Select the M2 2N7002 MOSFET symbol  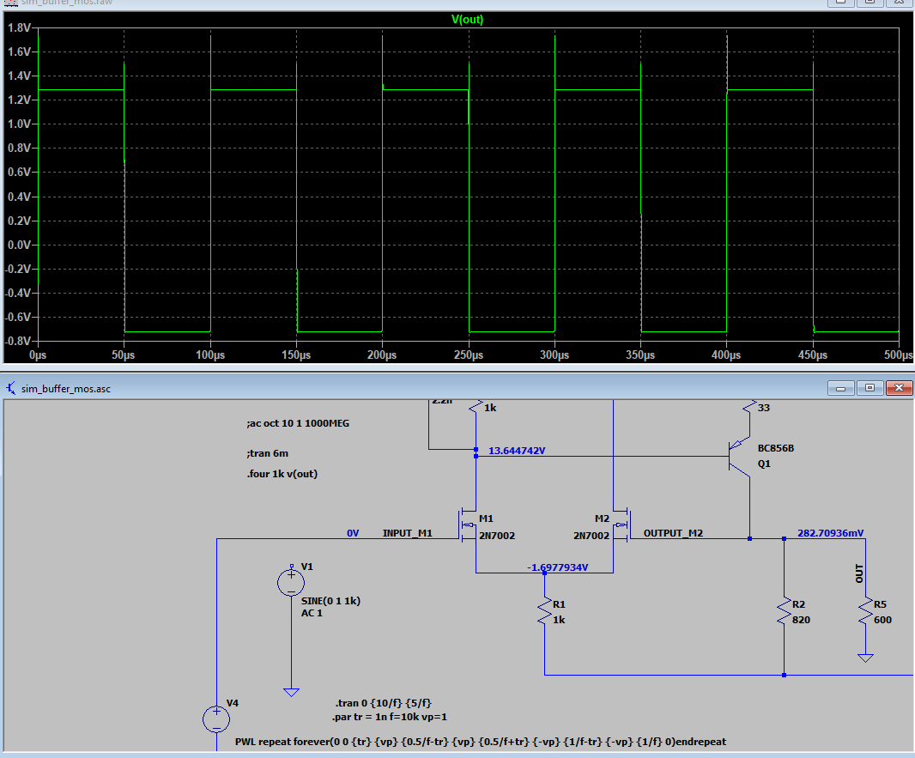[621, 525]
